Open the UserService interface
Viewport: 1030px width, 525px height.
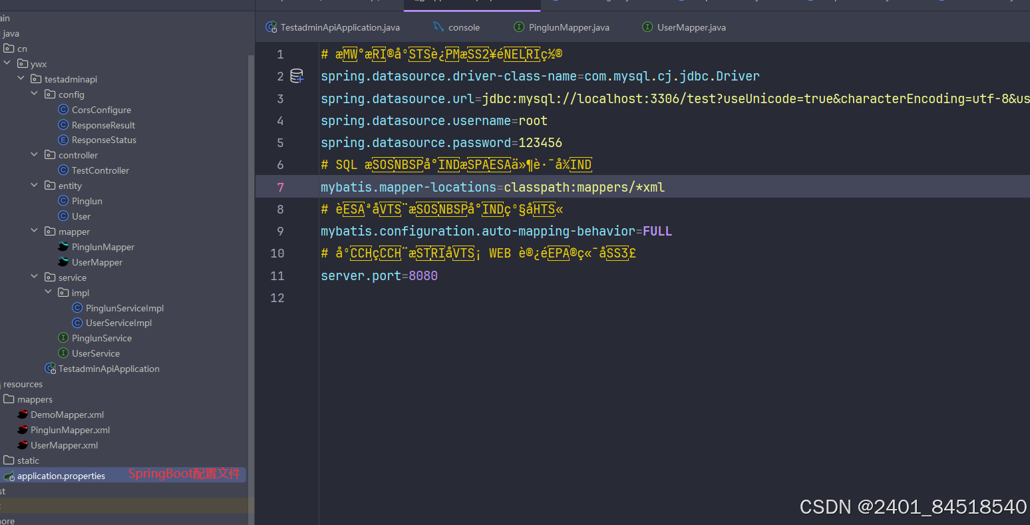click(x=96, y=353)
